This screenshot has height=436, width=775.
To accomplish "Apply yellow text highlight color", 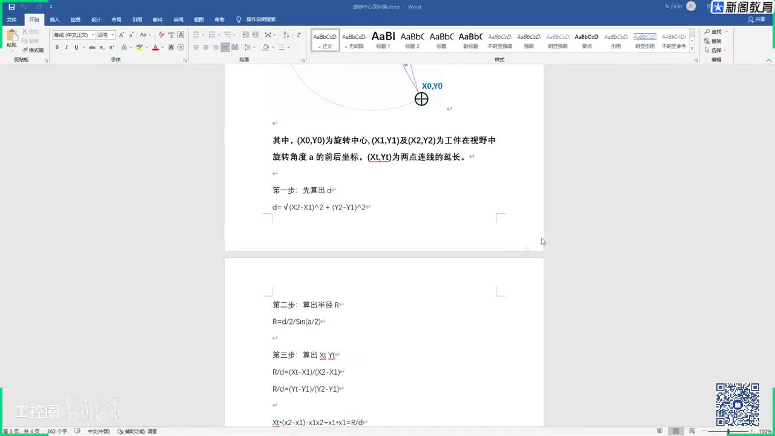I will coord(139,47).
